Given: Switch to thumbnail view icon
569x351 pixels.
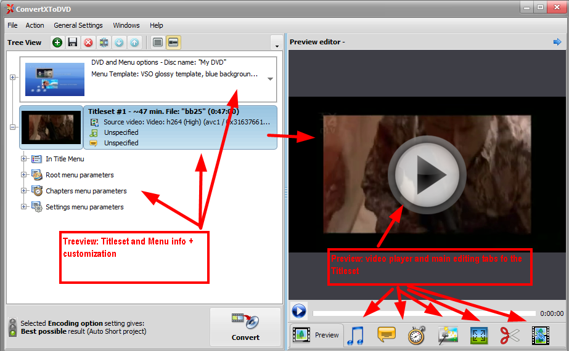Looking at the screenshot, I should tap(173, 42).
